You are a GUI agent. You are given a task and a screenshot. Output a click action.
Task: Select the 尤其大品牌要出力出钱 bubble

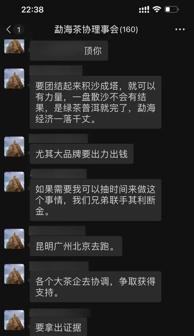tap(82, 154)
